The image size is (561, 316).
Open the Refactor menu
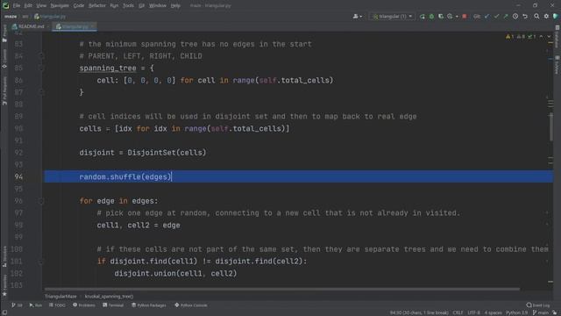pos(97,6)
